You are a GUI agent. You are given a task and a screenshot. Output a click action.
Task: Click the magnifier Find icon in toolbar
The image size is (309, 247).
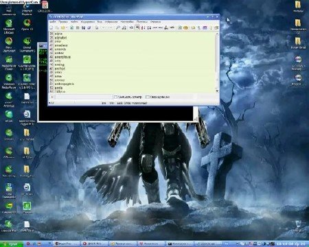pos(118,27)
